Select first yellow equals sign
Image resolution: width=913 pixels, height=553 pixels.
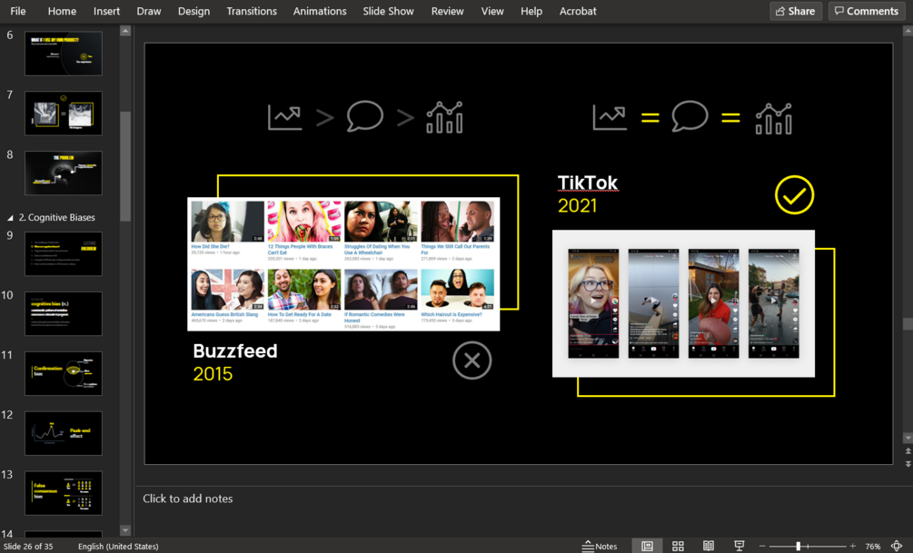pos(650,118)
